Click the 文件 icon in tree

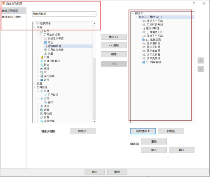[42, 99]
